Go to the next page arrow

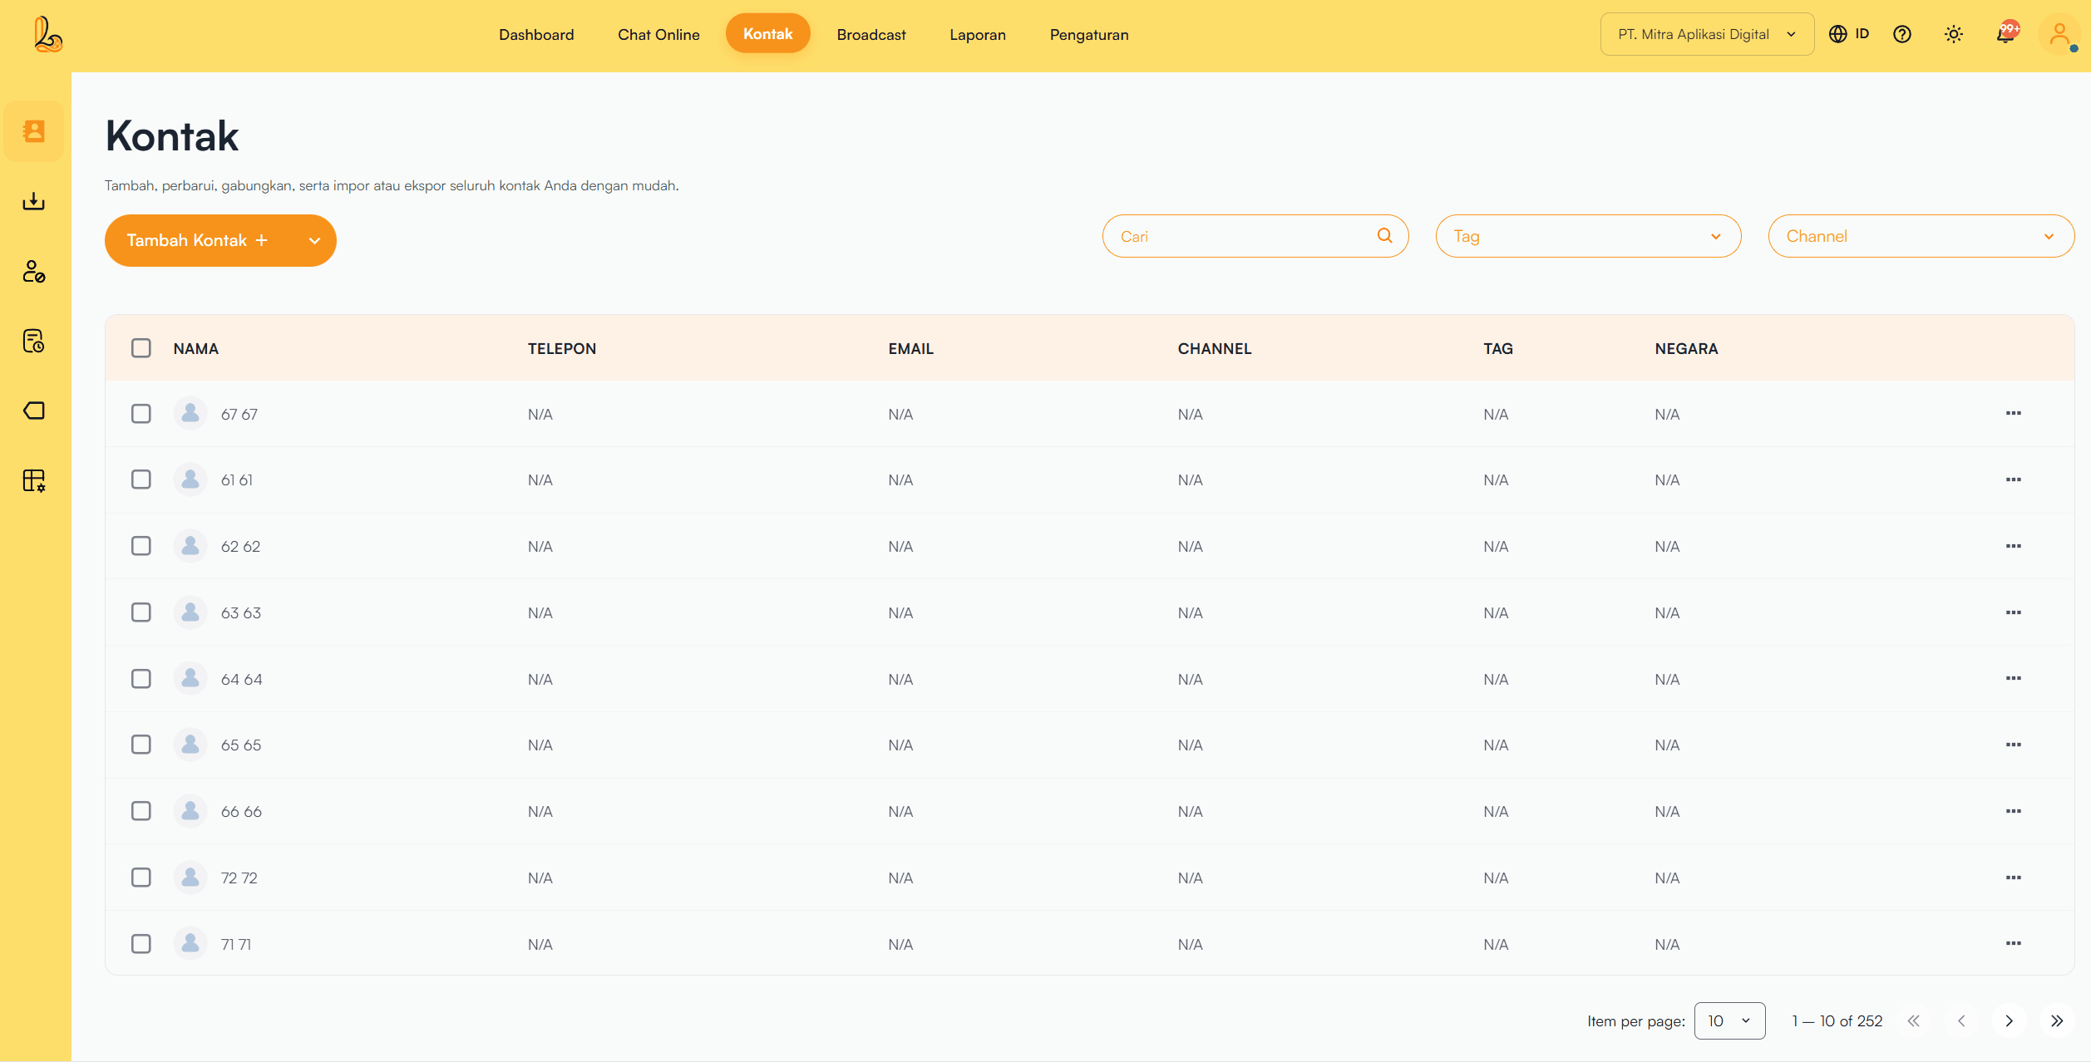[2009, 1020]
